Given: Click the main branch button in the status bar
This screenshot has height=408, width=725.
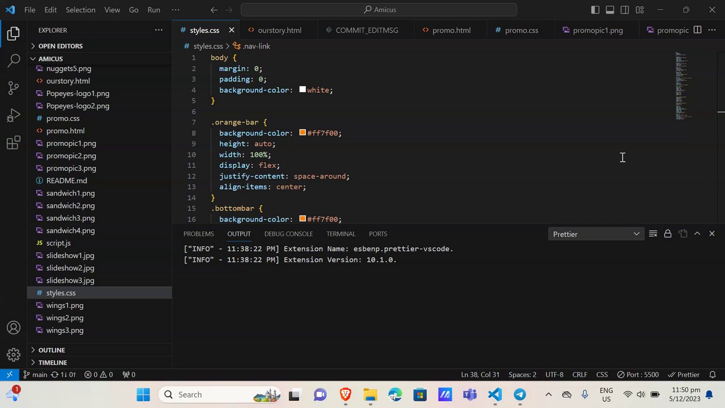Looking at the screenshot, I should click(x=35, y=375).
